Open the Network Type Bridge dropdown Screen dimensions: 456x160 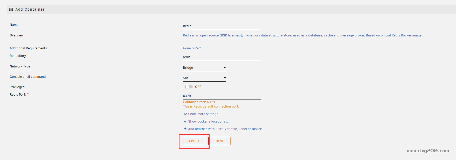click(x=204, y=68)
